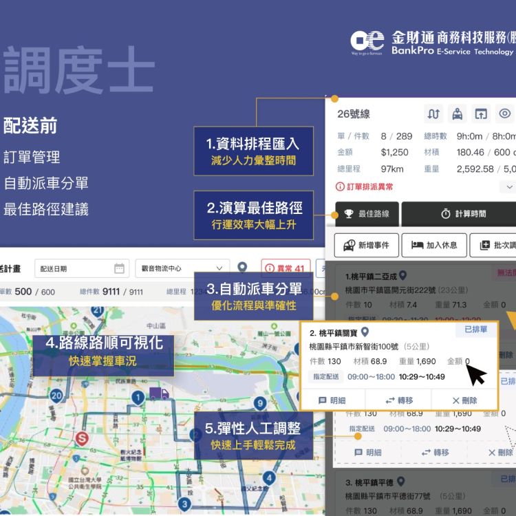
Task: Open the 觀音物流中心 dropdown
Action: tap(182, 268)
